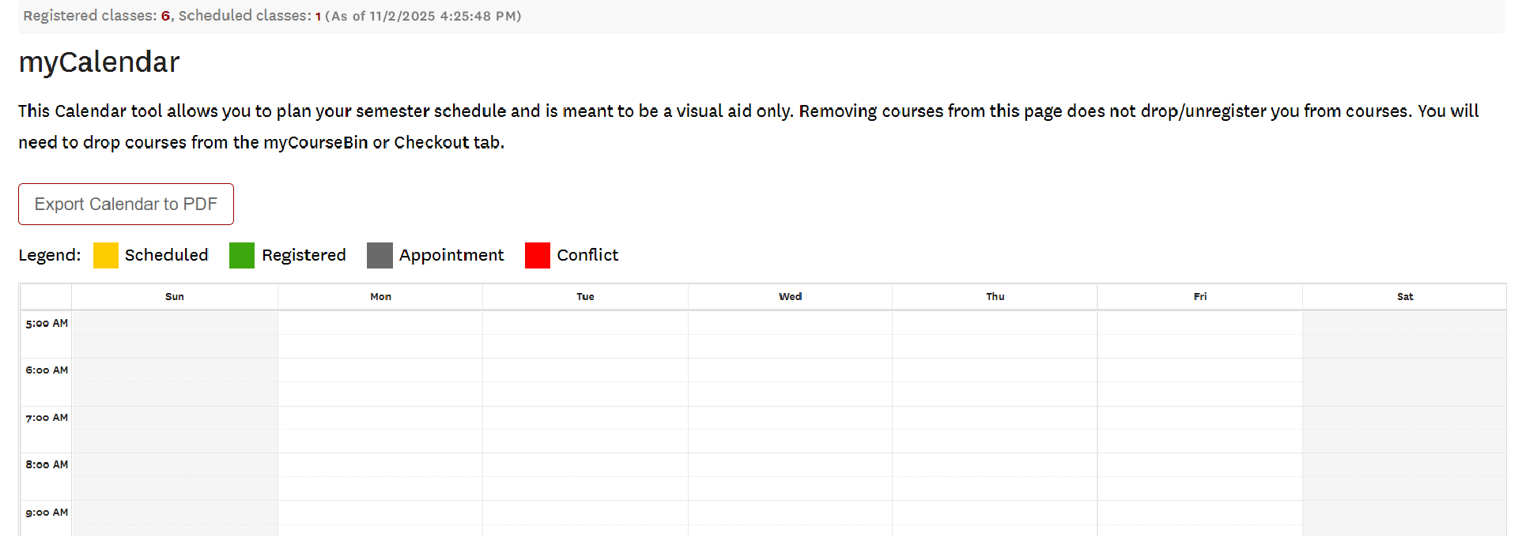
Task: Select the green Registered legend swatch
Action: (241, 255)
